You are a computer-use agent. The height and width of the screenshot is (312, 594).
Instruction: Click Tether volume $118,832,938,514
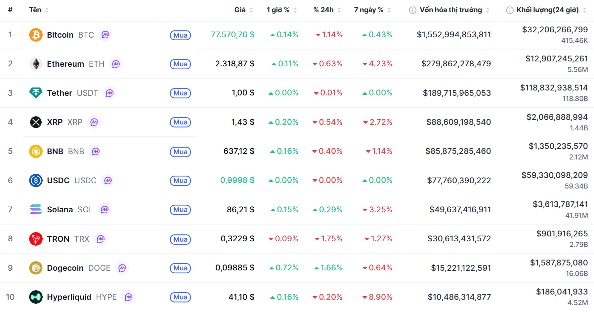[554, 87]
